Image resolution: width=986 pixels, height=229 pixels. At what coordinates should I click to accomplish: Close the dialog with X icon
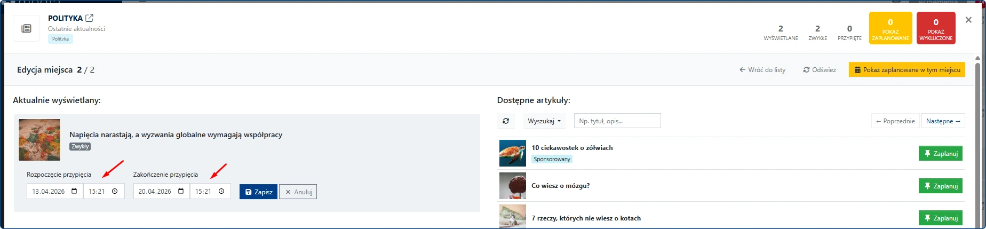pyautogui.click(x=968, y=20)
